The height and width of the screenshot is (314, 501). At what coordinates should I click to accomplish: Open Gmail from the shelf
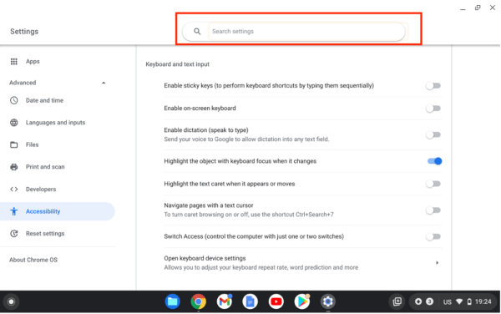click(x=225, y=301)
